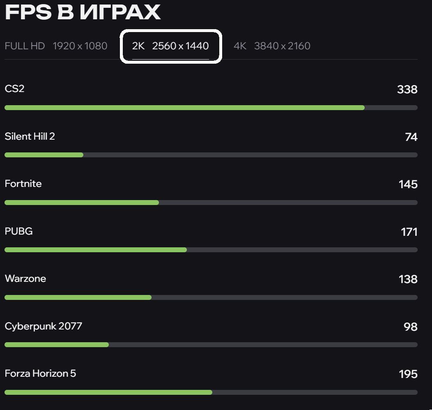Select the Warzone game label
Screen dimensions: 432x410
[x=25, y=279]
